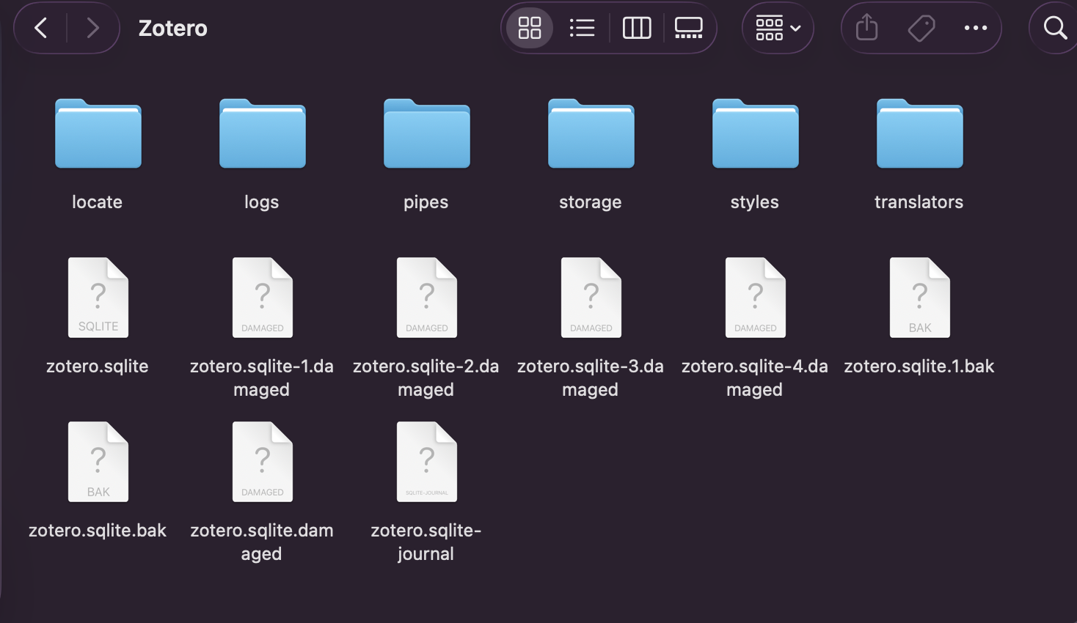Click the "logs" folder name label
This screenshot has width=1077, height=623.
pyautogui.click(x=262, y=202)
